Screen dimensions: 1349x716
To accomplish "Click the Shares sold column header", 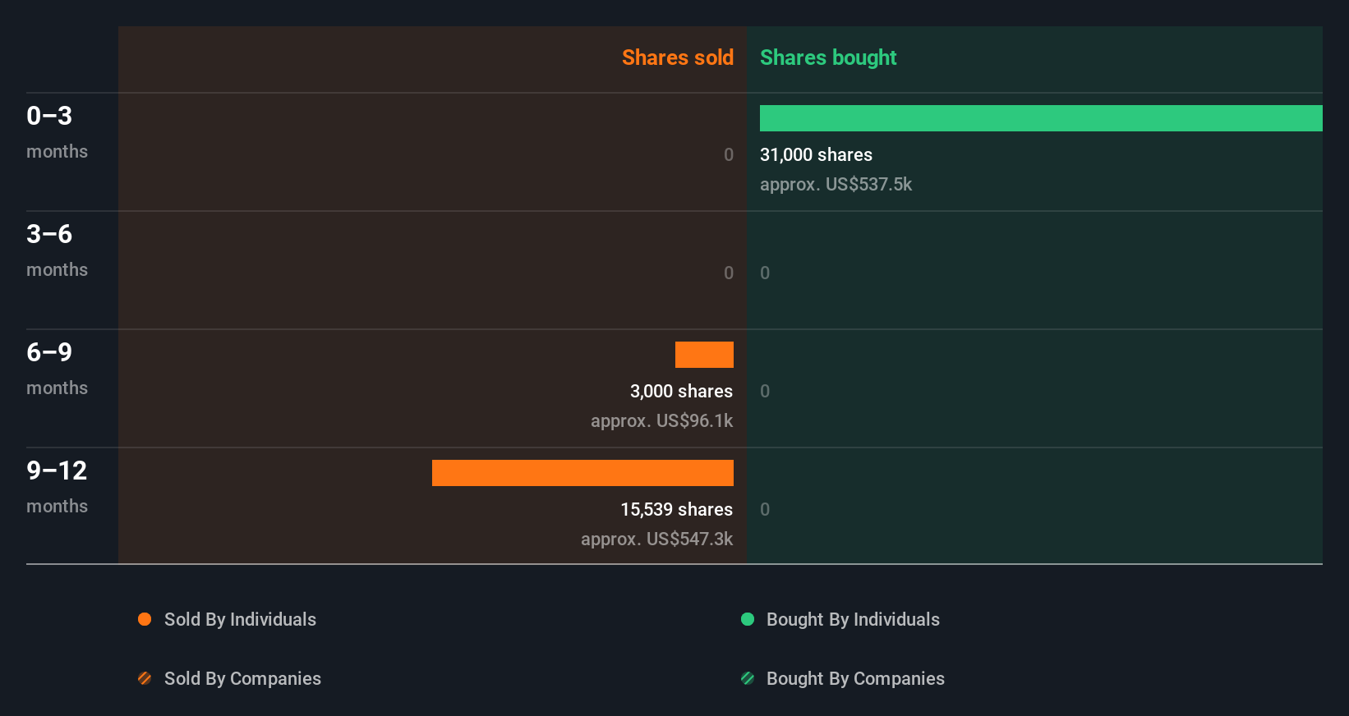I will pos(678,57).
